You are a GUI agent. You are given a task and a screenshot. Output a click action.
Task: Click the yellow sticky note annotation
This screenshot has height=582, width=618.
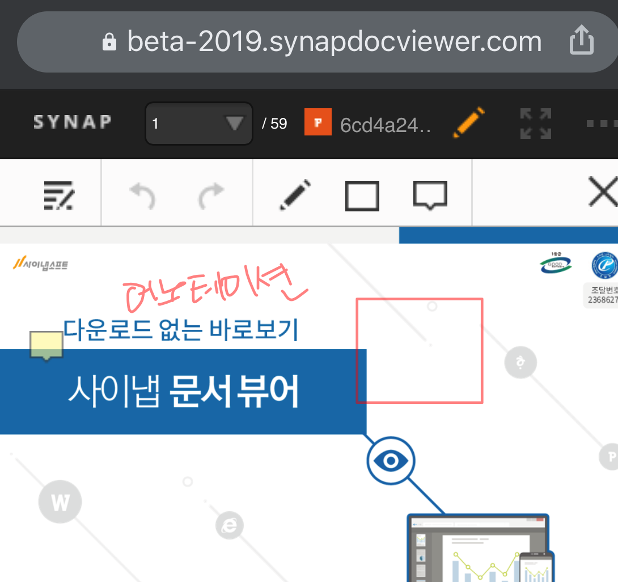coord(46,346)
